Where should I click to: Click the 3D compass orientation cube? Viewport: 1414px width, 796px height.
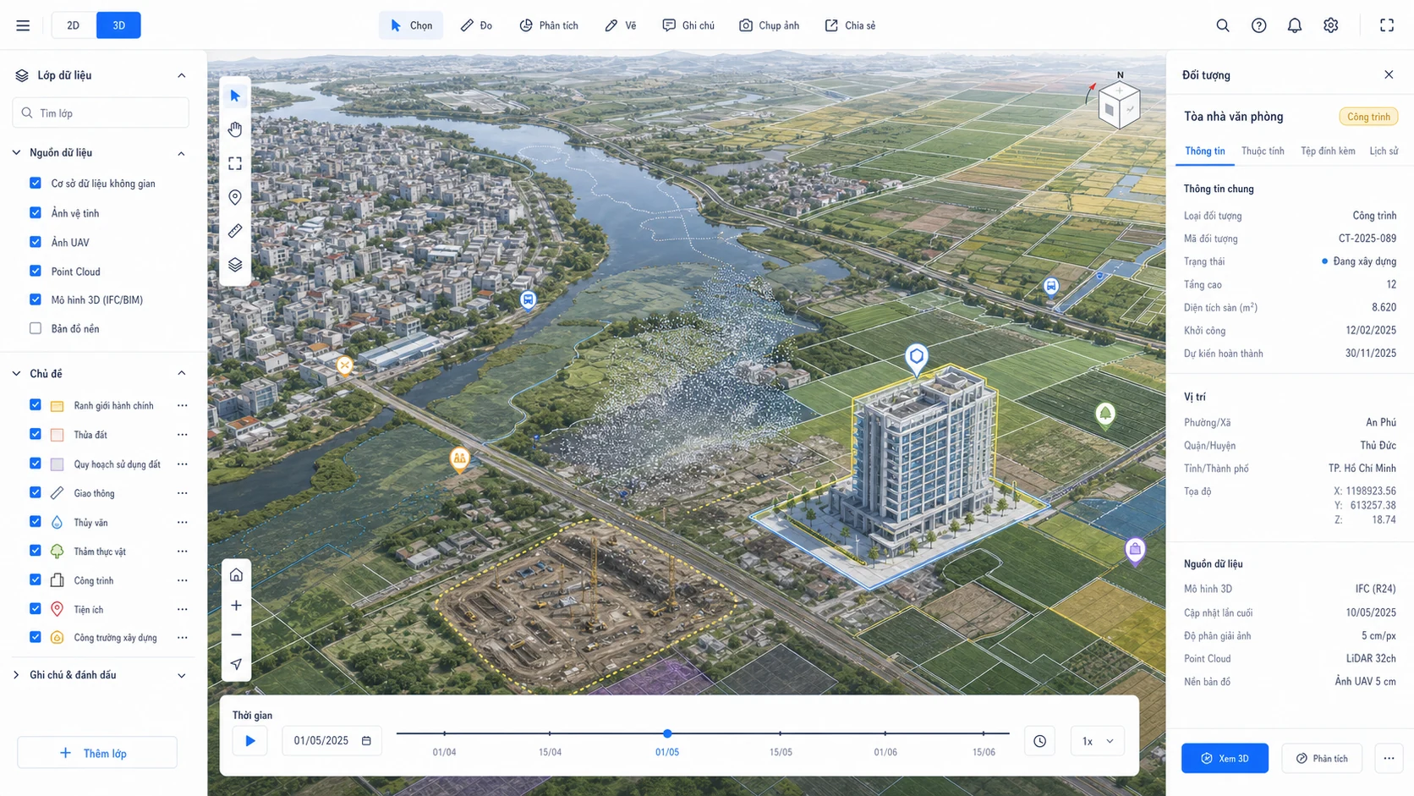pos(1119,106)
